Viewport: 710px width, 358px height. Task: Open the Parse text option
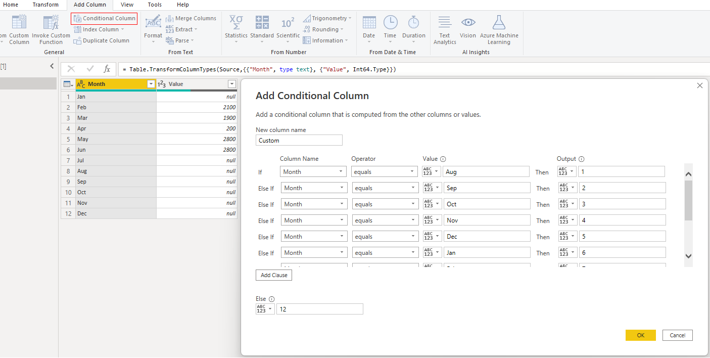[x=180, y=40]
